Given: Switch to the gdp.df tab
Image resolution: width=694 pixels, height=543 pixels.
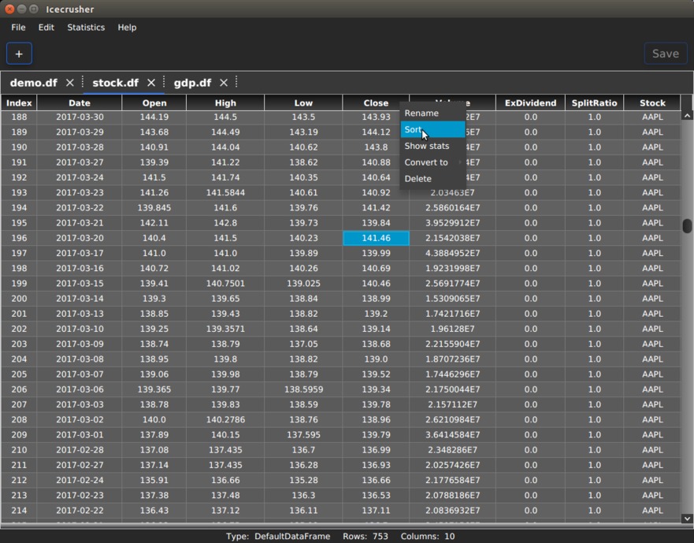Looking at the screenshot, I should point(192,83).
